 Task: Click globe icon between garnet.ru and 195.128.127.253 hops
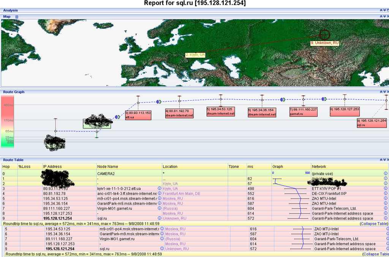324,99
